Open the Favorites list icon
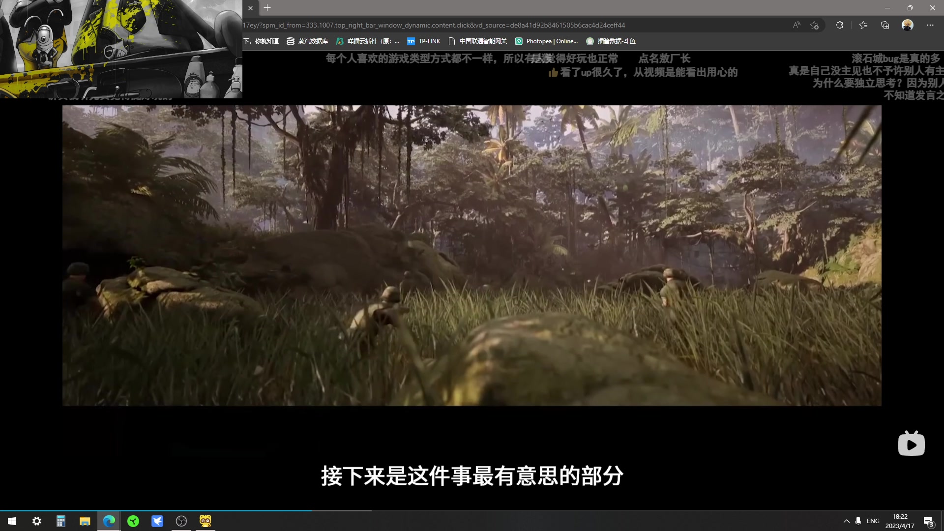944x531 pixels. click(x=863, y=25)
